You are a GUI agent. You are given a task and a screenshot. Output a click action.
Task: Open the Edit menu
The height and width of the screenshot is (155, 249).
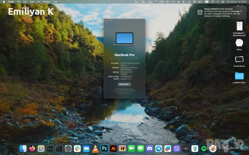coord(25,2)
